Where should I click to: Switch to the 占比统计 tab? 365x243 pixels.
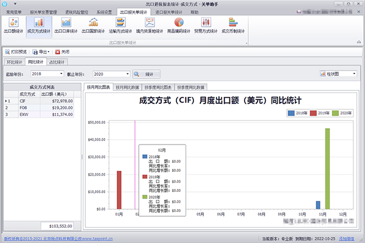click(57, 62)
